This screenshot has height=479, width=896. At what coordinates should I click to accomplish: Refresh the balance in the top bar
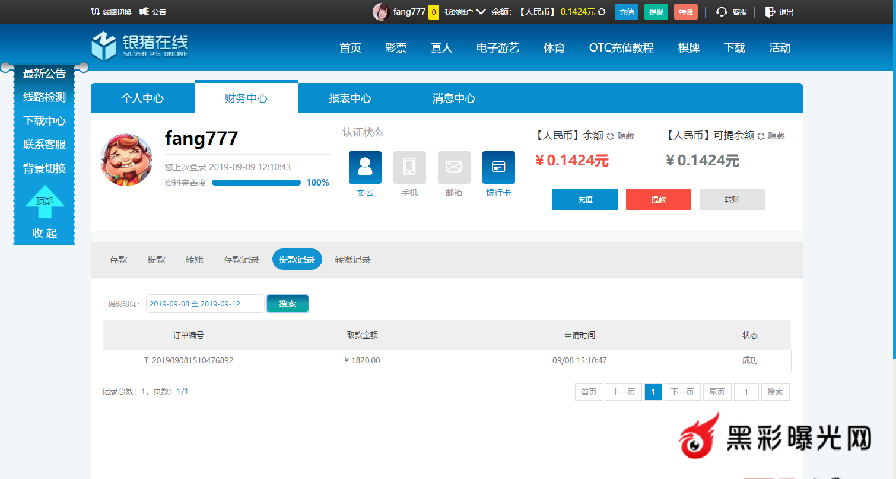click(x=602, y=12)
